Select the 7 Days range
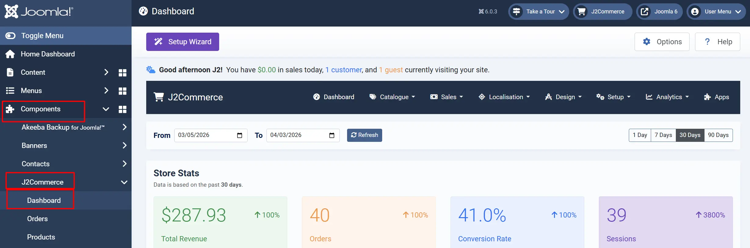 [x=663, y=135]
